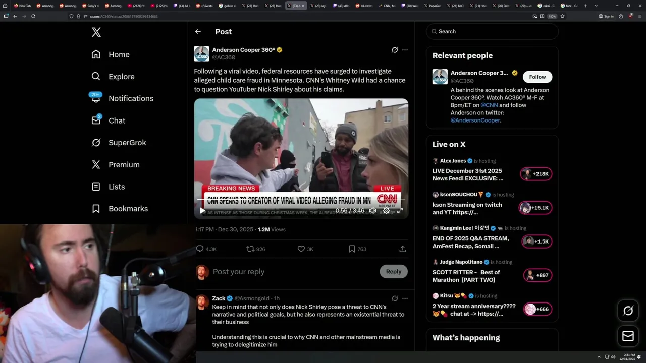Open kson Streaming on twitch broadcast
Viewport: 646px width, 363px height.
[467, 208]
